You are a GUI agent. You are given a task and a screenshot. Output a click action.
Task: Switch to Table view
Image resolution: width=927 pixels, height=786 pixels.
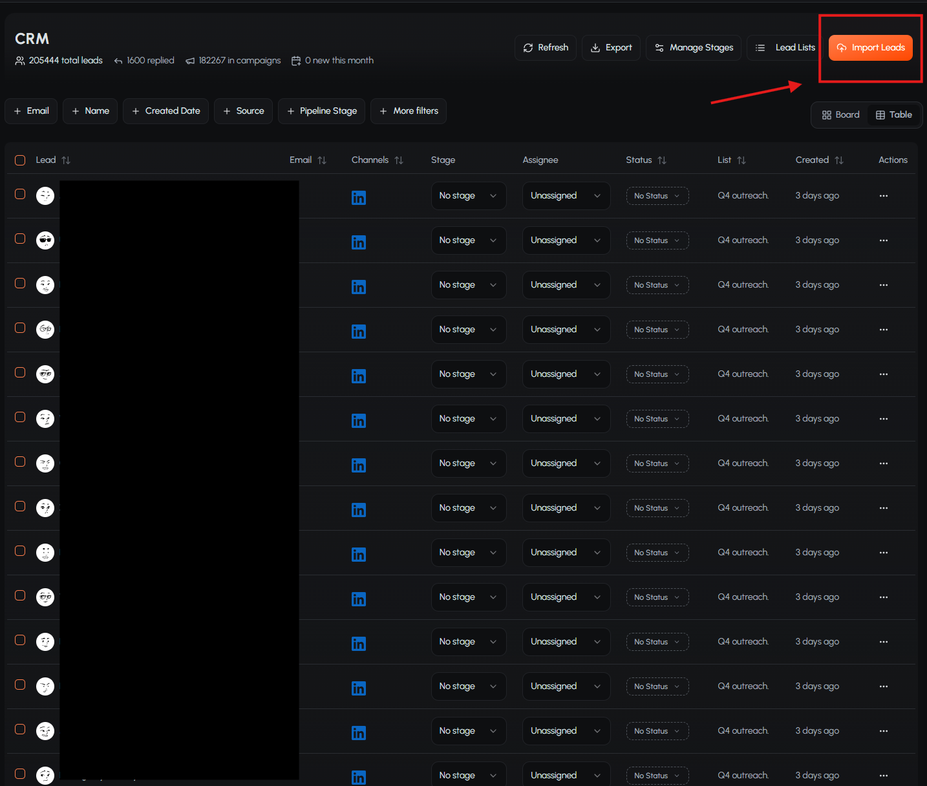coord(894,115)
